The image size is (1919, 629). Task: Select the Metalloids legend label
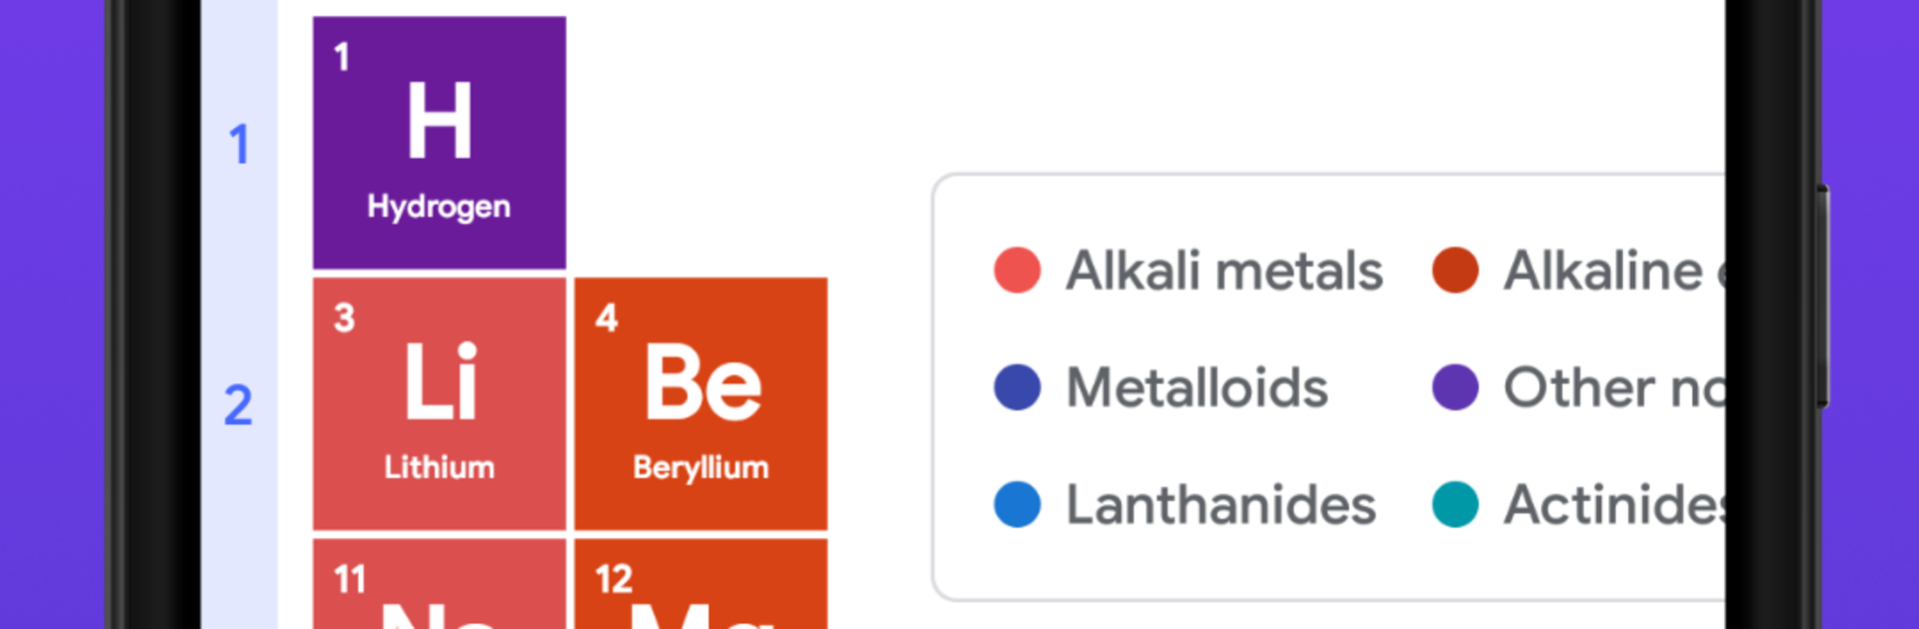click(x=1197, y=387)
